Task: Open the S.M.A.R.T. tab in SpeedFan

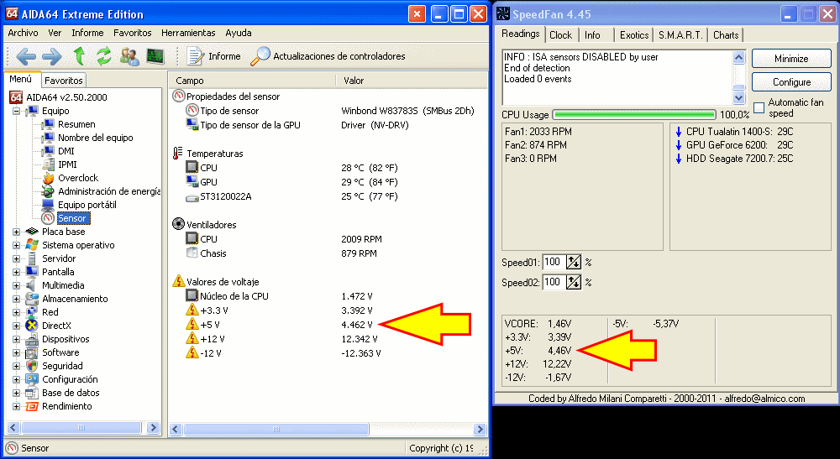Action: coord(680,34)
